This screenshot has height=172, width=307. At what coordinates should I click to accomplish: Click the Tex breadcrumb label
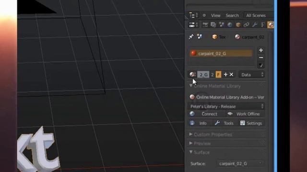click(222, 37)
